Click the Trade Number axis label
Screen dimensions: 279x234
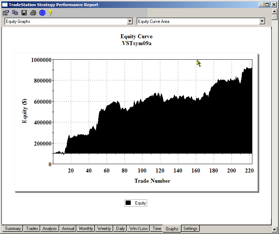pyautogui.click(x=152, y=181)
